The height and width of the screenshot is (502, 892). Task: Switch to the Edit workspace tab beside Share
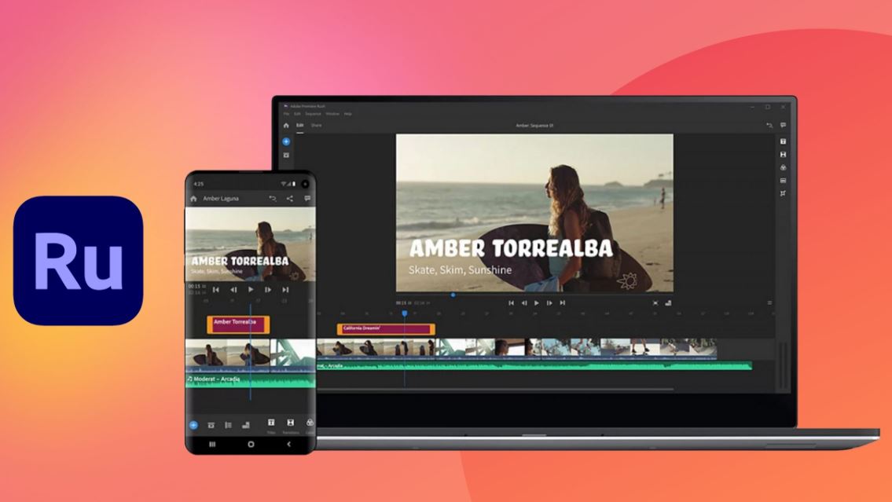299,125
